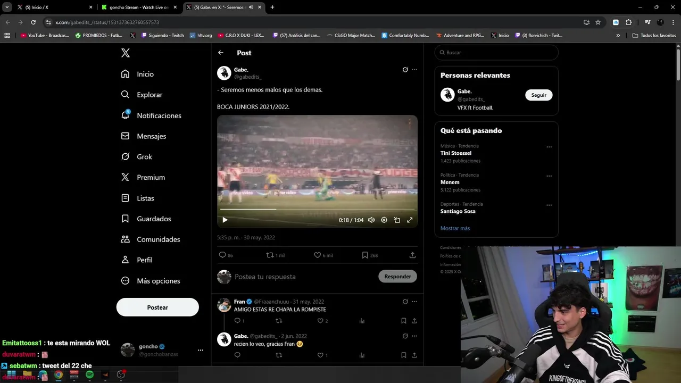Open Explorar page

point(142,95)
